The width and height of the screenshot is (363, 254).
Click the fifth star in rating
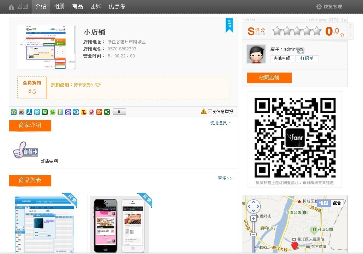pos(317,31)
